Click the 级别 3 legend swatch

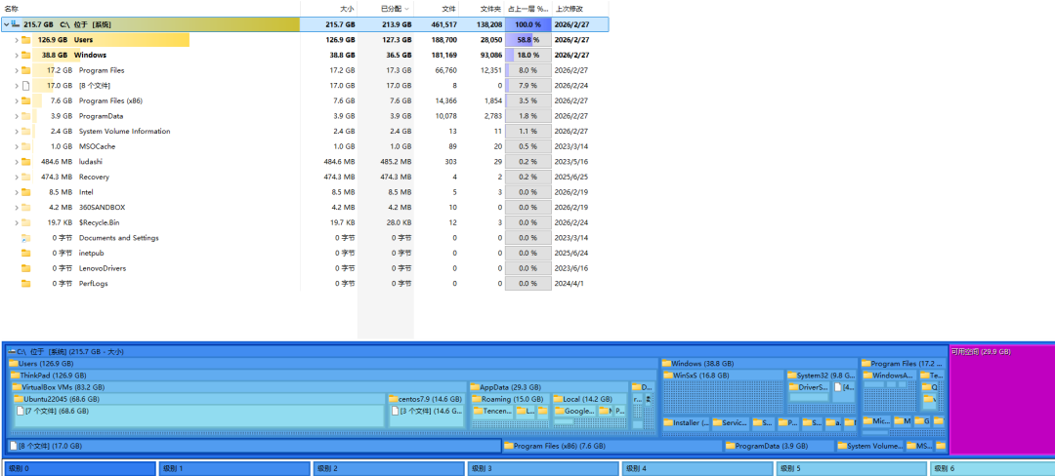tap(543, 468)
